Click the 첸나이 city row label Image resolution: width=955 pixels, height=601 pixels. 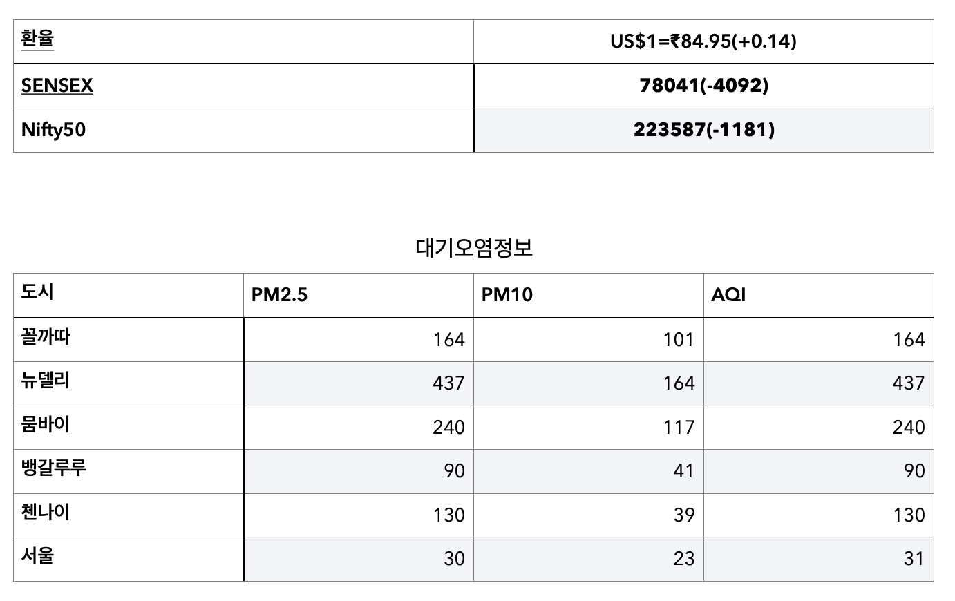pos(46,512)
